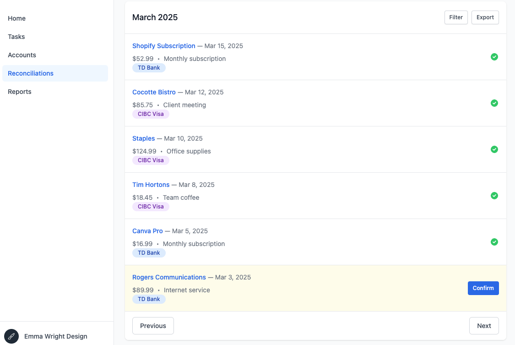Open the Staples transaction link
The width and height of the screenshot is (515, 345).
(144, 139)
